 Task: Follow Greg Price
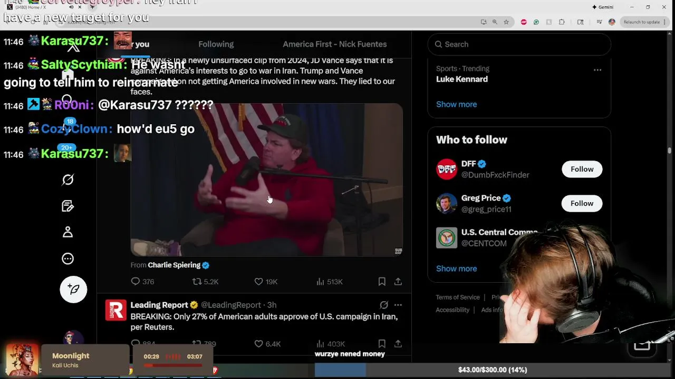582,203
